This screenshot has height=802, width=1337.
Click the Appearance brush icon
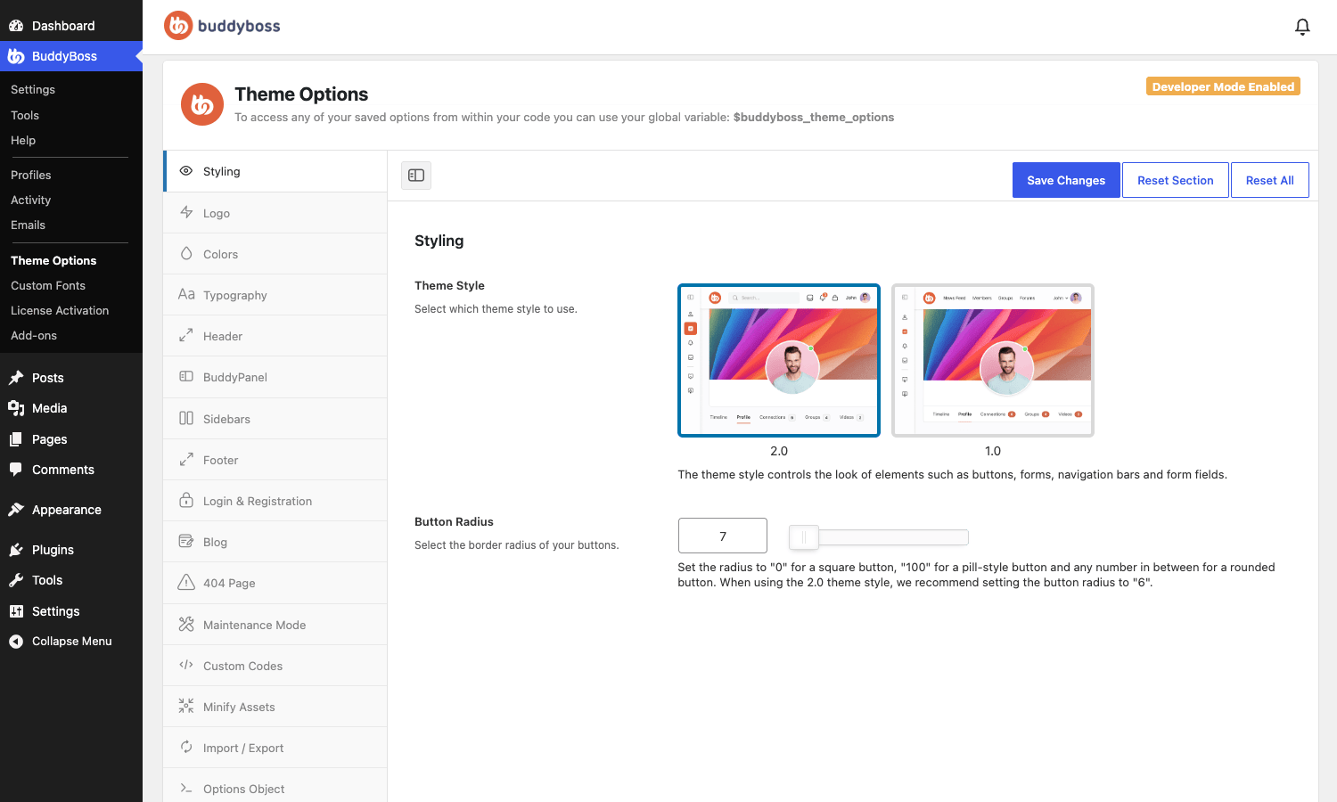[x=16, y=510]
